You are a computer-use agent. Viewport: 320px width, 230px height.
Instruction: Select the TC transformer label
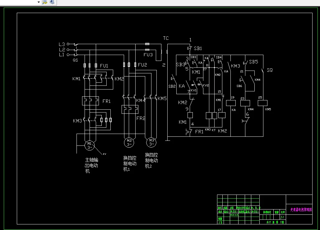point(166,38)
